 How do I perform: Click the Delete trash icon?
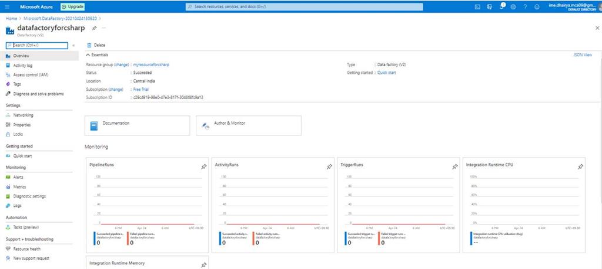(89, 45)
